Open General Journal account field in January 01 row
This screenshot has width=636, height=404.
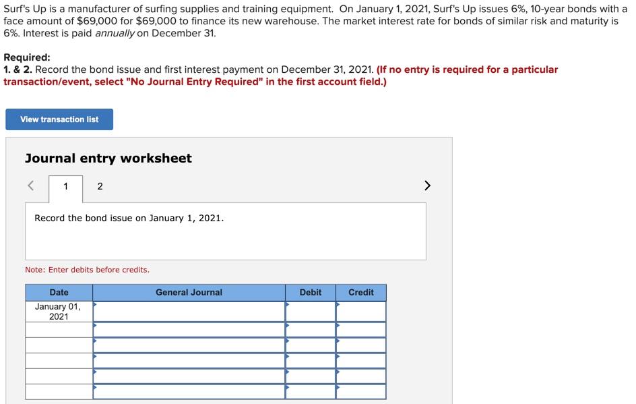(x=189, y=312)
